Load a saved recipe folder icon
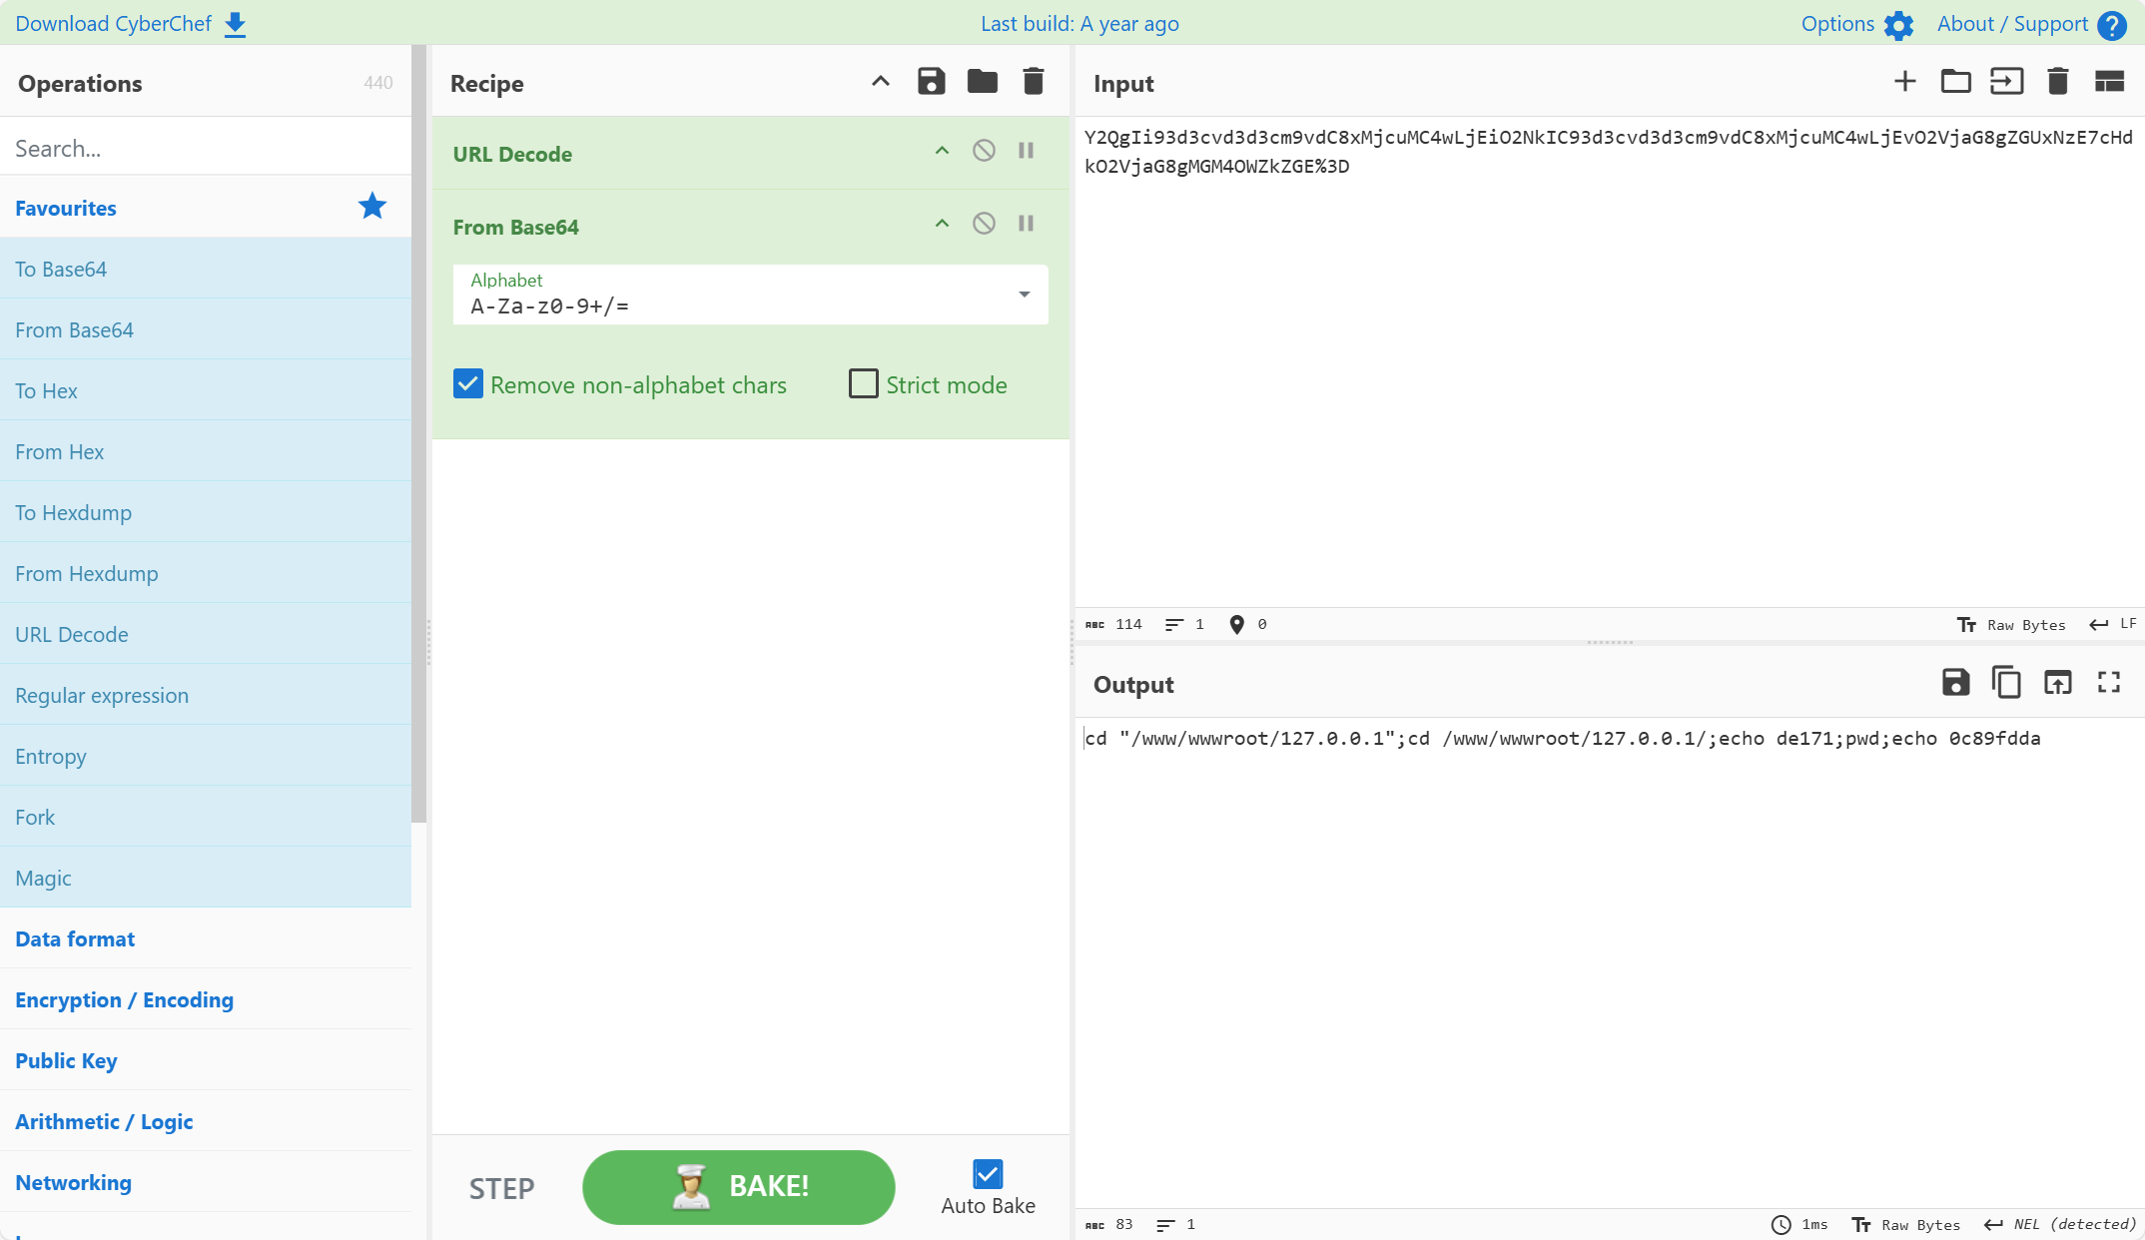 coord(982,82)
